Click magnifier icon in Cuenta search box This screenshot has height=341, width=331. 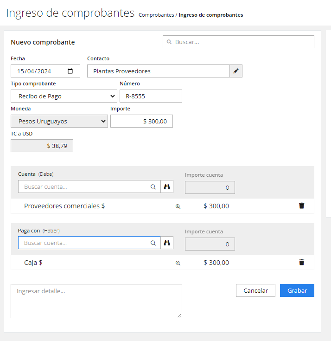[153, 187]
